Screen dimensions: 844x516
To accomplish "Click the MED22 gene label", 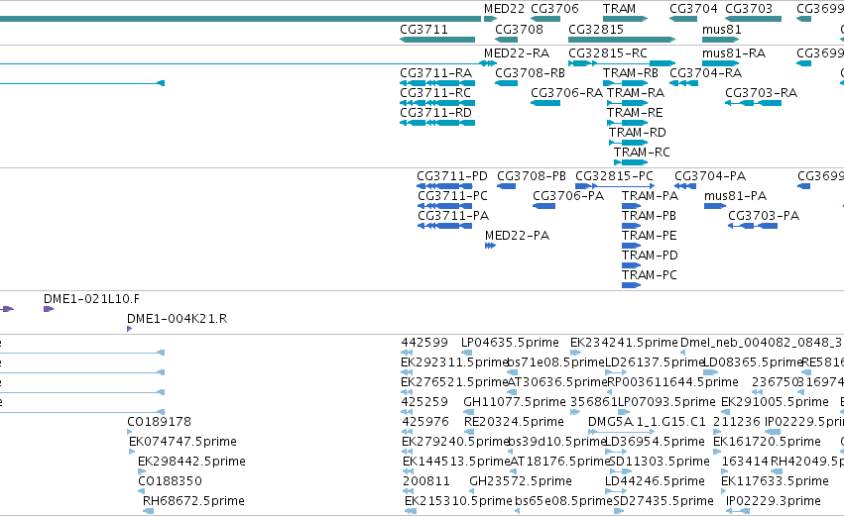I will click(x=506, y=9).
